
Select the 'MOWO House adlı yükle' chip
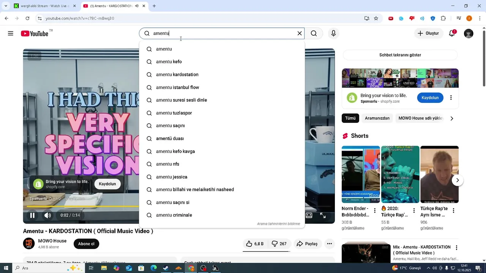point(421,118)
